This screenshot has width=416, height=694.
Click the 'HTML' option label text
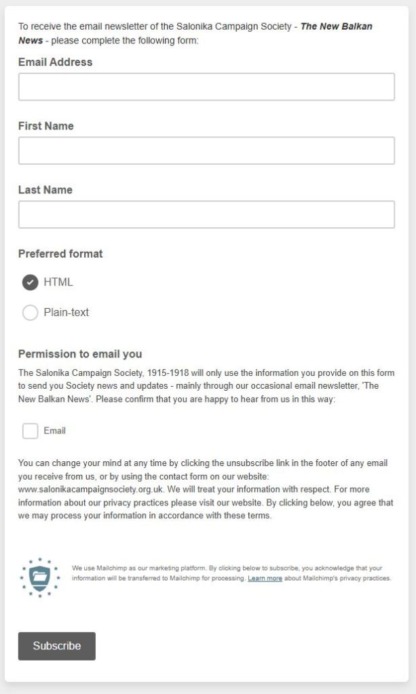tap(58, 282)
